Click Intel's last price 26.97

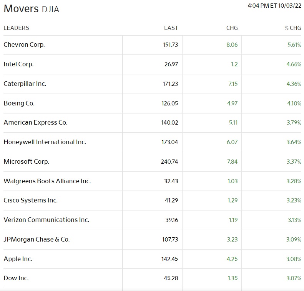click(171, 64)
